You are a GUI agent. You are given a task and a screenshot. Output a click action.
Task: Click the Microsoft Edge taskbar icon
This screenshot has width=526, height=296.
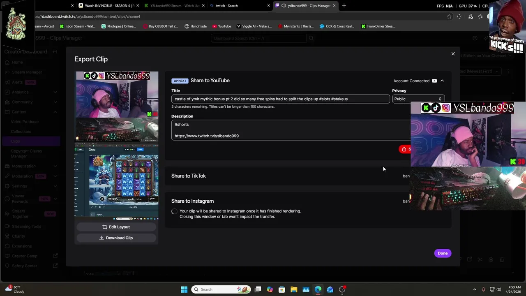(x=318, y=289)
